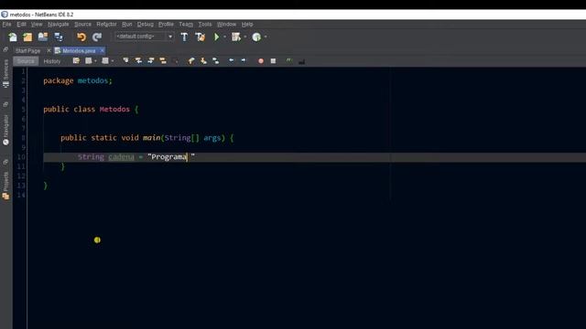Open the Source menu
Viewport: 586px width, 329px height.
82,25
